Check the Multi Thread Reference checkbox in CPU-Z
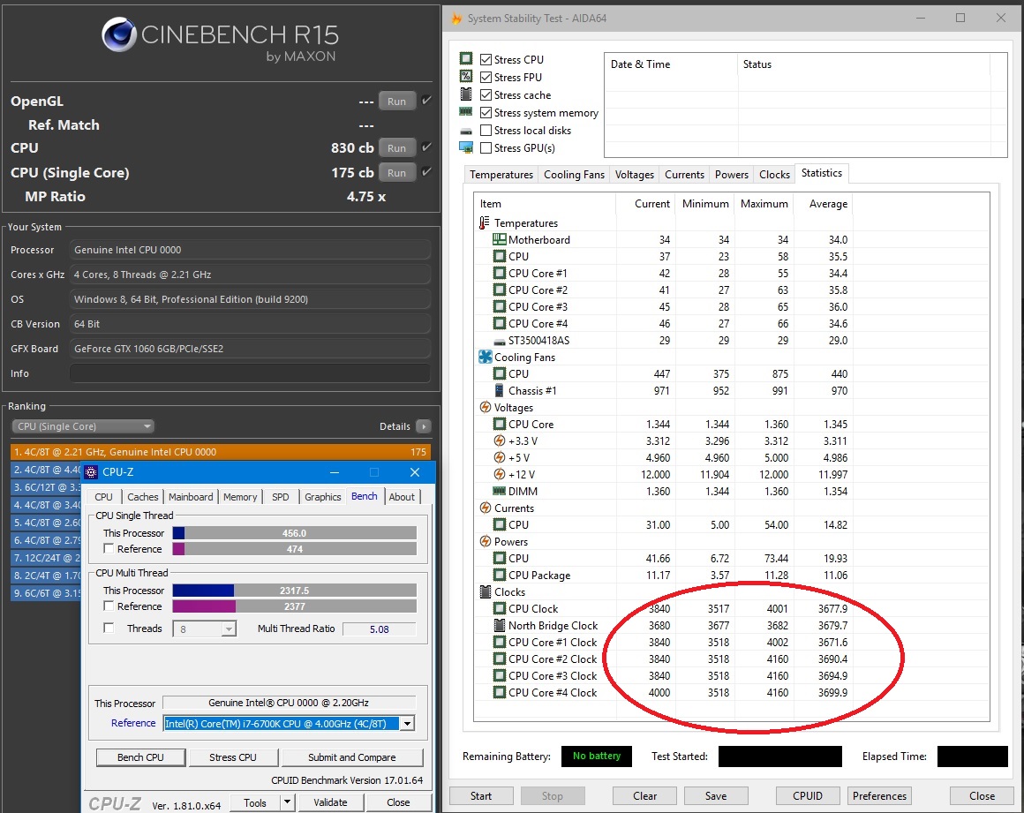This screenshot has width=1024, height=813. pyautogui.click(x=109, y=606)
